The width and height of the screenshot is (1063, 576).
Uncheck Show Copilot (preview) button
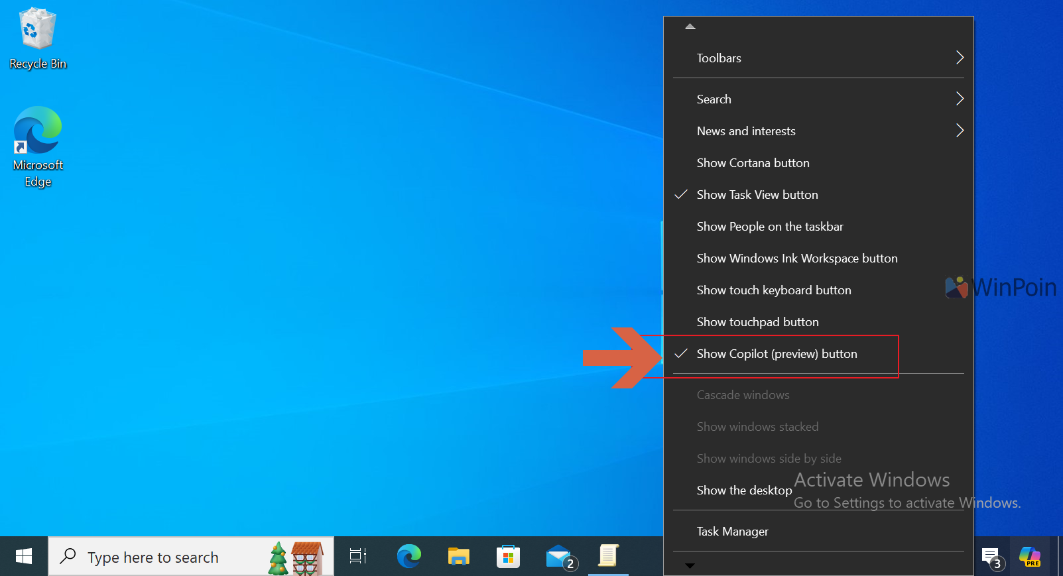777,354
